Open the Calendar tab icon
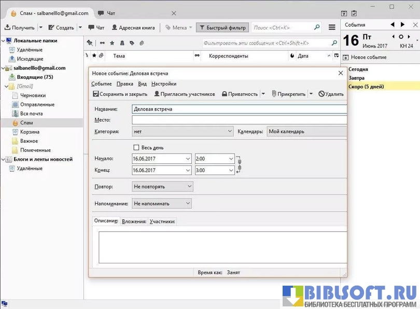 [344, 13]
